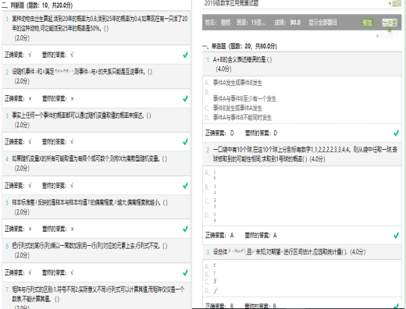The width and height of the screenshot is (406, 309).
Task: Click the question text about 10个球
Action: coord(305,154)
